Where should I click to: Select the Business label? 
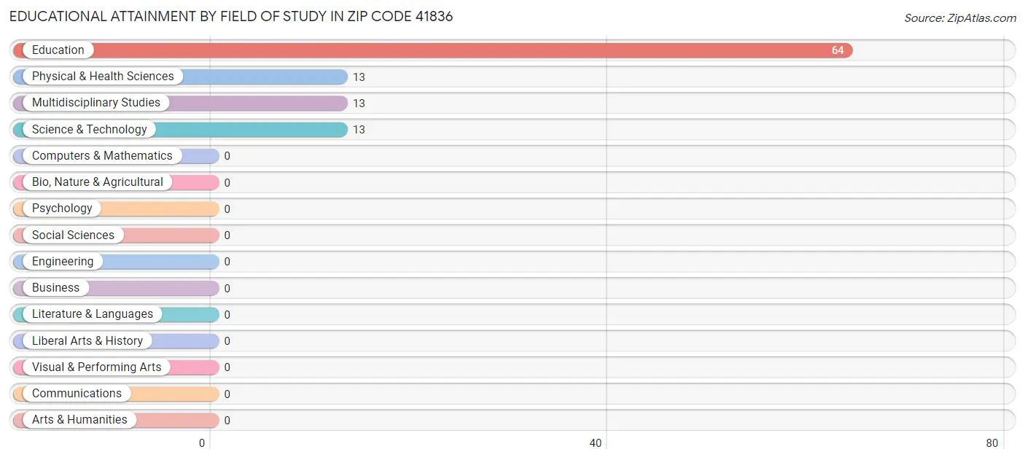click(x=55, y=288)
